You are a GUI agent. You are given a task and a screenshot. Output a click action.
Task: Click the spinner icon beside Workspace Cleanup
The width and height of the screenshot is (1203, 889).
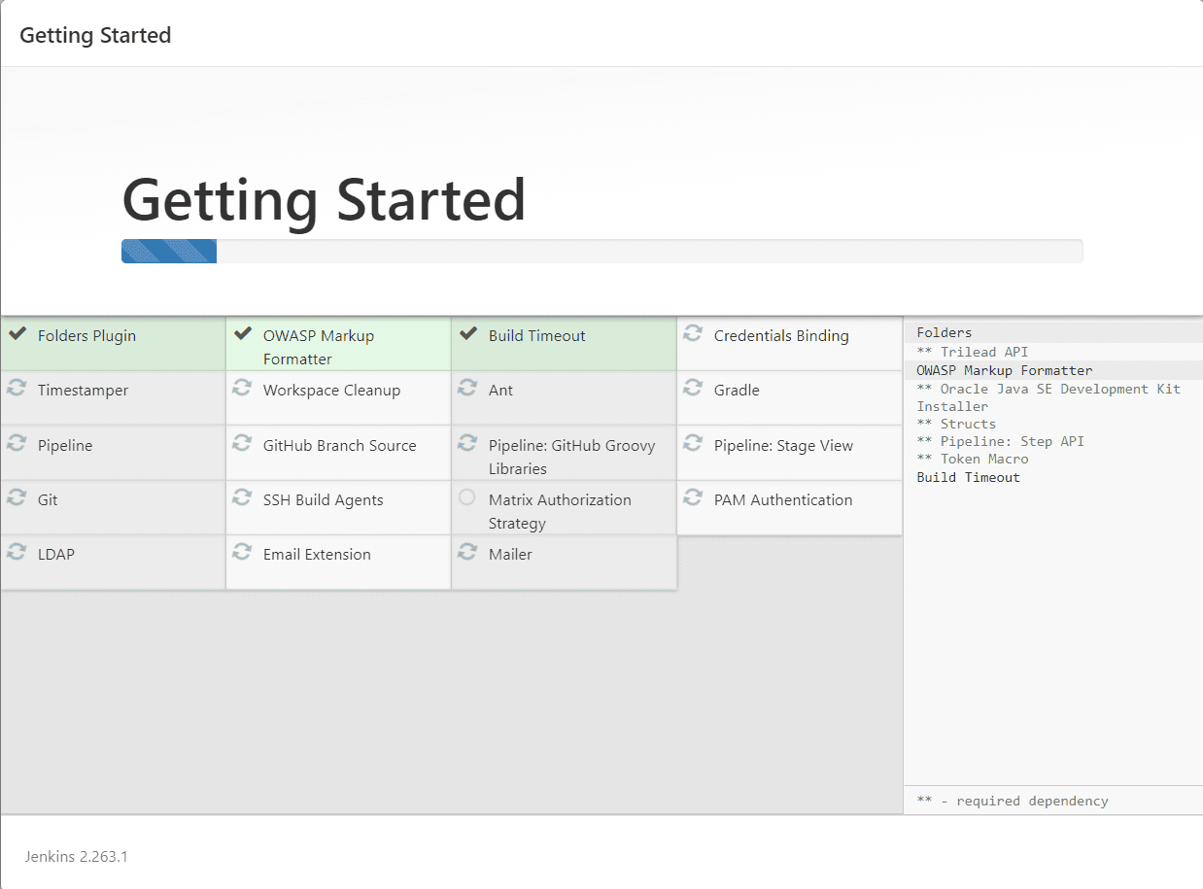[x=242, y=388]
